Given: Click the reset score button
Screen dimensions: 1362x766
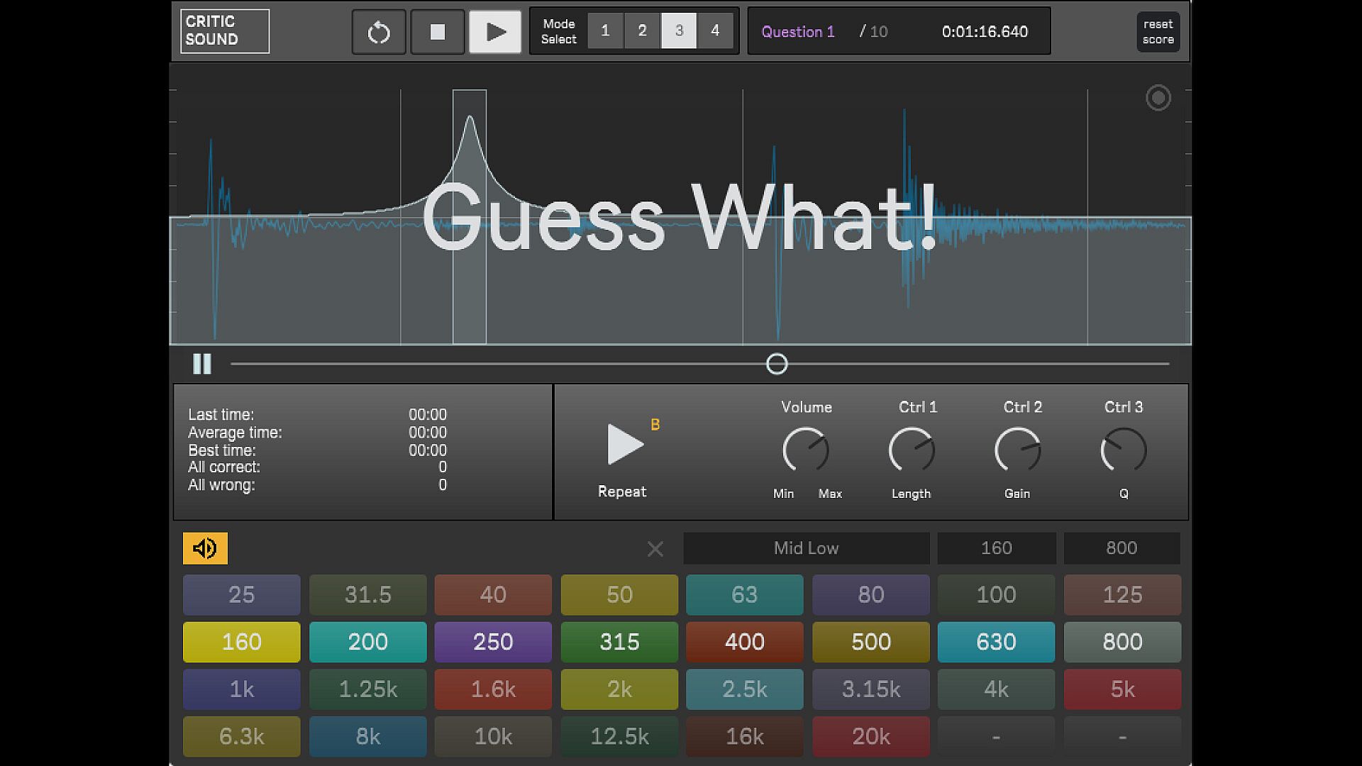Looking at the screenshot, I should 1158,32.
